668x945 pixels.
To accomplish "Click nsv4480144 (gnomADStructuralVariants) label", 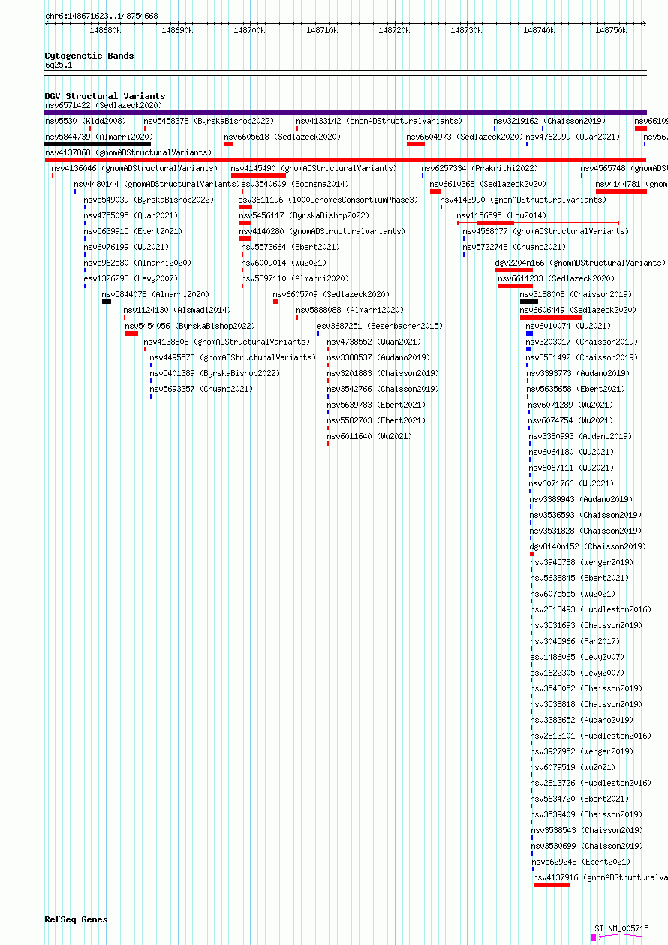I will pyautogui.click(x=157, y=184).
